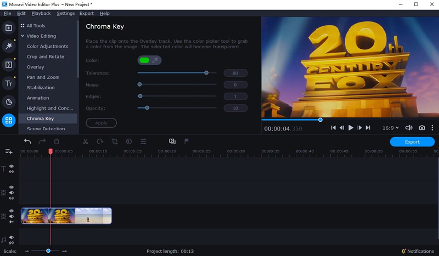Image resolution: width=439 pixels, height=256 pixels.
Task: Click the Tolerance value field showing 80
Action: pos(235,73)
